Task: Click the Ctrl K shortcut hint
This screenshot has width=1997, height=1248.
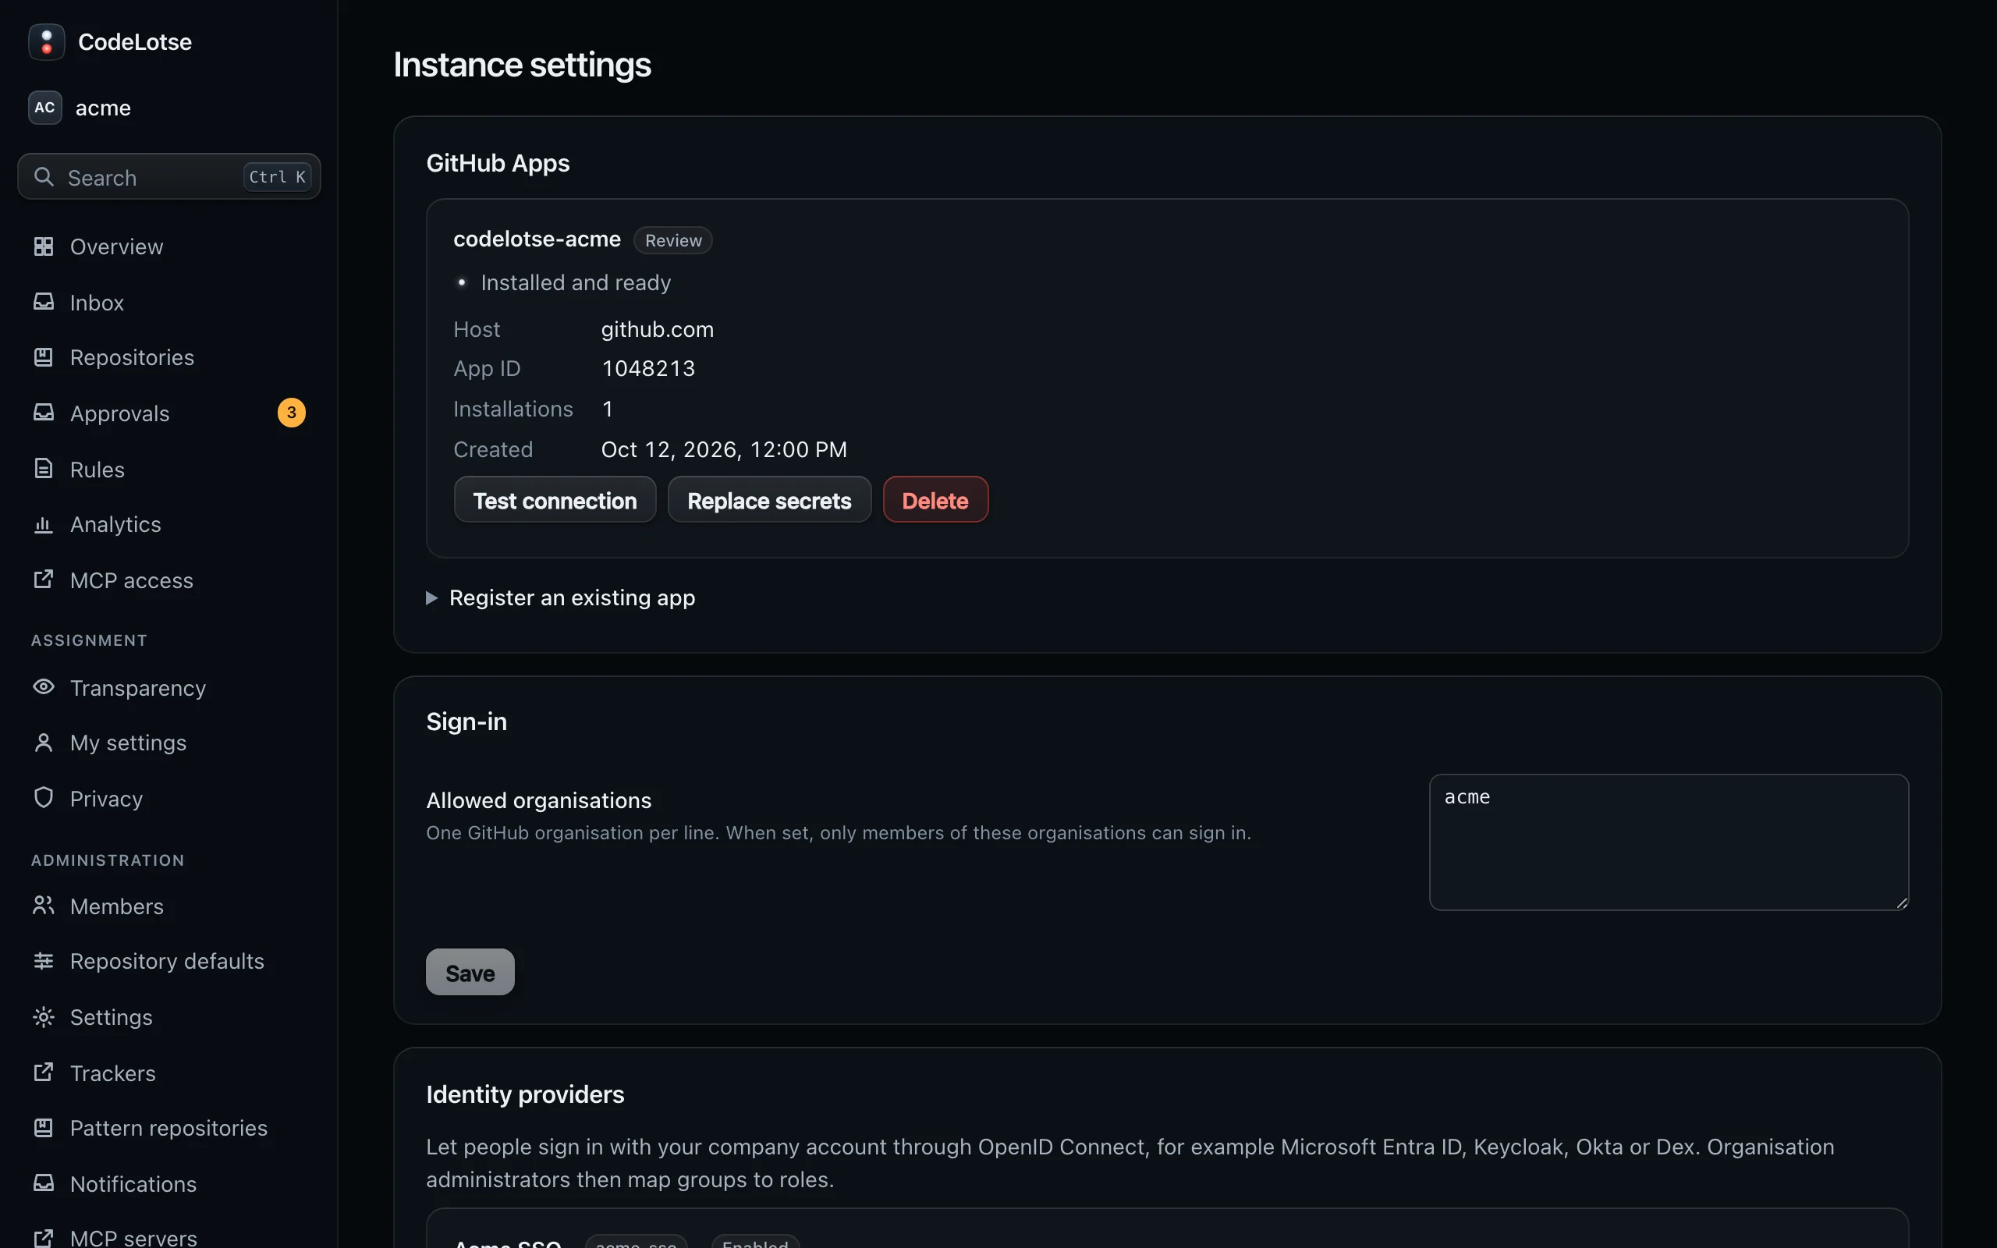Action: click(x=277, y=176)
